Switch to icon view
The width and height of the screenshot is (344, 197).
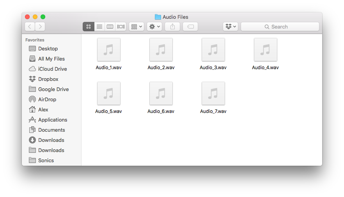[89, 27]
